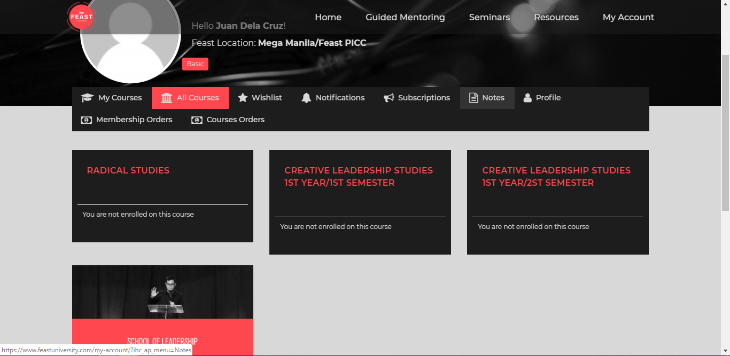The image size is (730, 356).
Task: Open Creative Leadership Studies 1st Year/2st Semester
Action: 556,177
